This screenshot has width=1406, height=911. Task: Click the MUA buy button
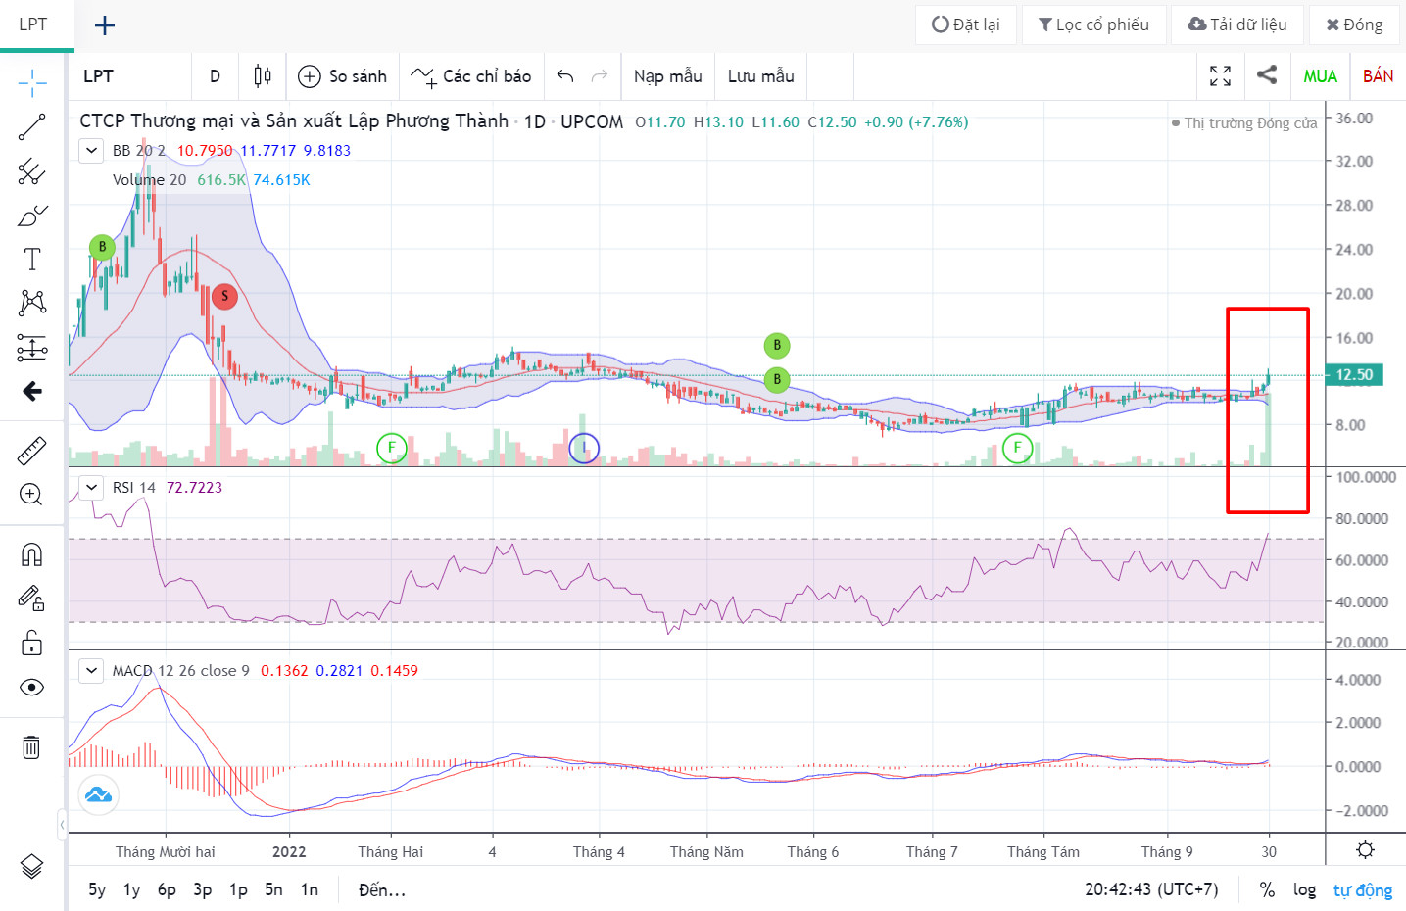(1319, 76)
